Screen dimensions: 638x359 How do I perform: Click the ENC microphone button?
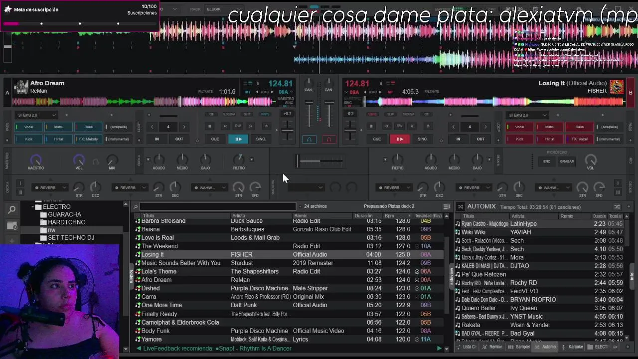point(547,162)
